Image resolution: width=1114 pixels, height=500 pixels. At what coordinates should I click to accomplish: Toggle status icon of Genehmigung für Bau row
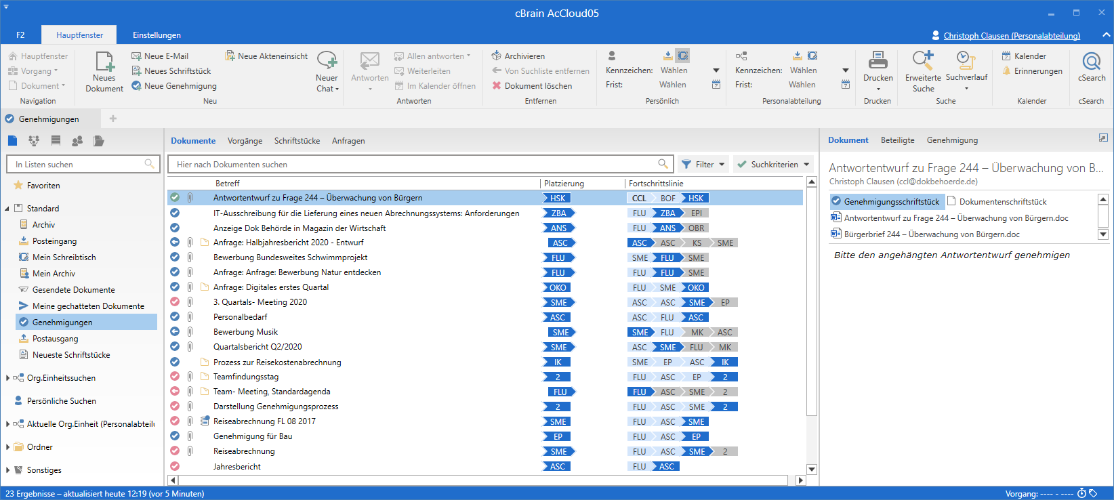click(175, 436)
